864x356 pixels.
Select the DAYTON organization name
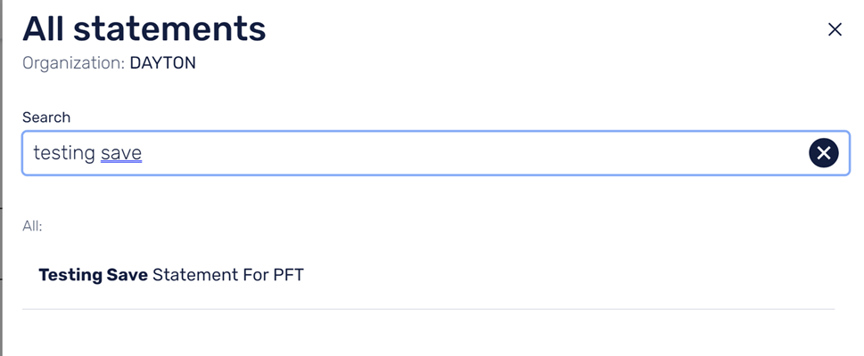[x=162, y=63]
